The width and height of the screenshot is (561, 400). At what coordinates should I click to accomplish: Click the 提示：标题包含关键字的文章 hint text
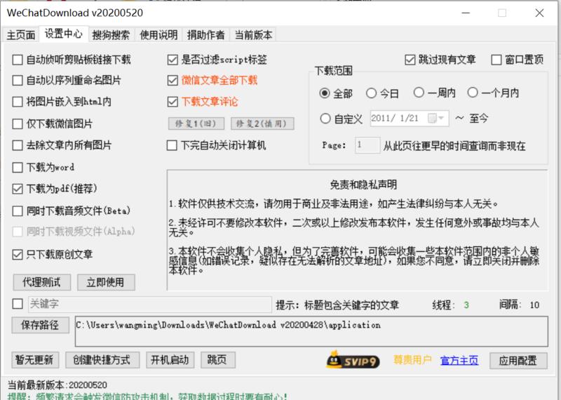(x=337, y=305)
